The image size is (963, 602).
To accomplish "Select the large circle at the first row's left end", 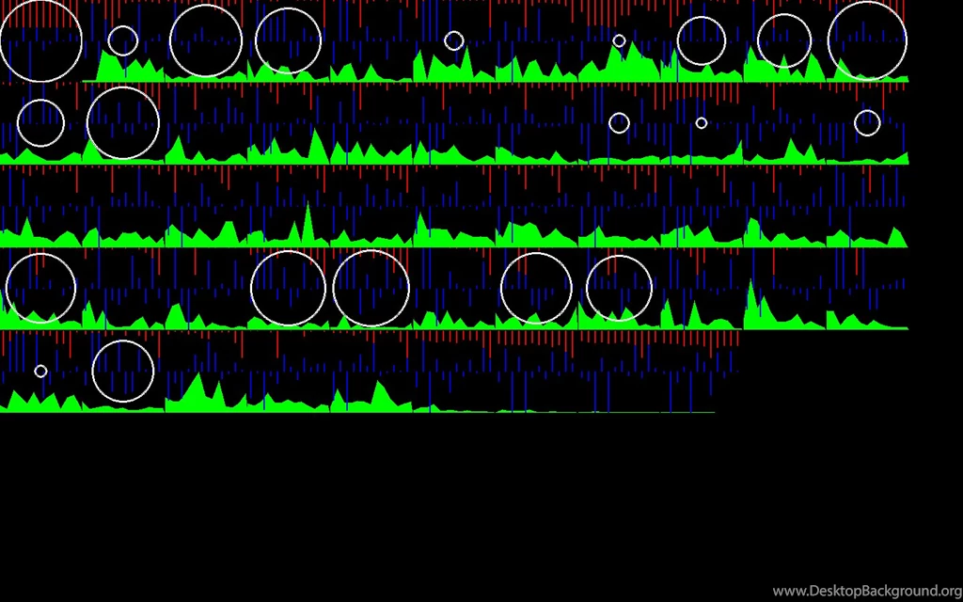I will (x=40, y=40).
